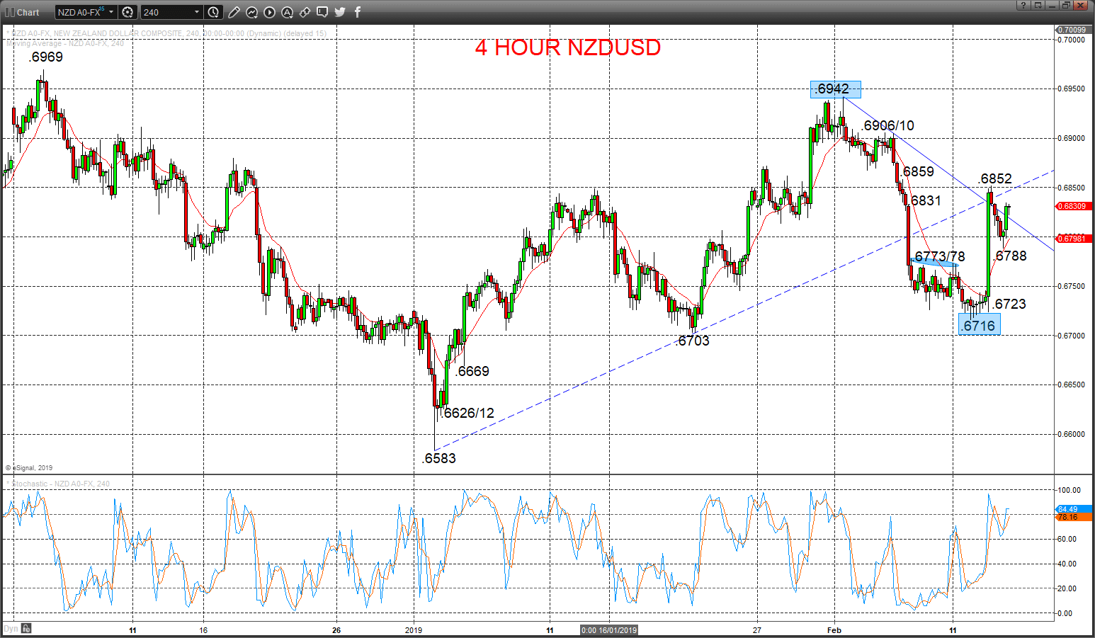This screenshot has width=1095, height=638.
Task: Select the Stochastic study title label
Action: click(x=58, y=484)
